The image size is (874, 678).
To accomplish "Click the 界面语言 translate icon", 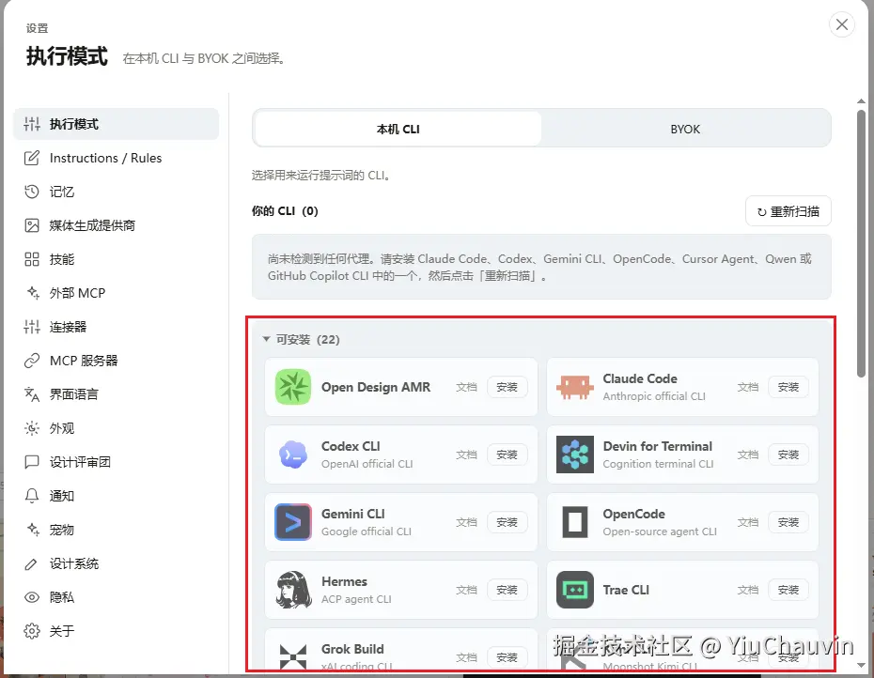I will [32, 394].
